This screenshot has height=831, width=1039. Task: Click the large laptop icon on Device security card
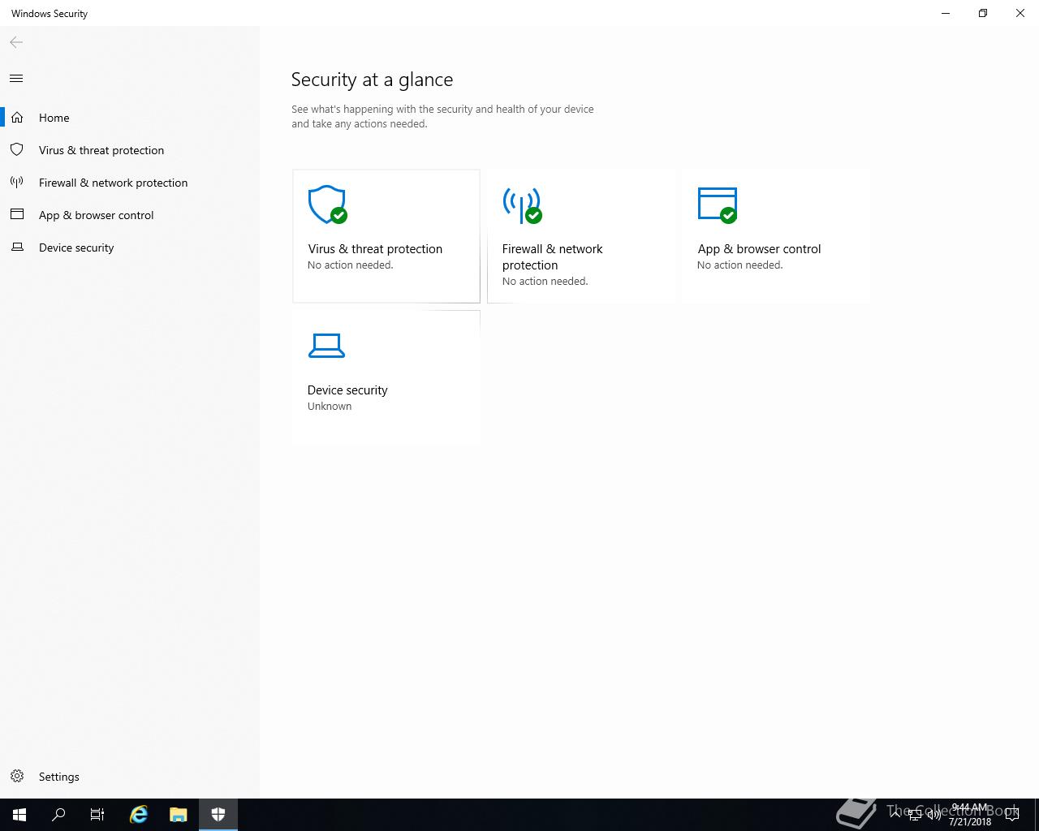click(326, 346)
